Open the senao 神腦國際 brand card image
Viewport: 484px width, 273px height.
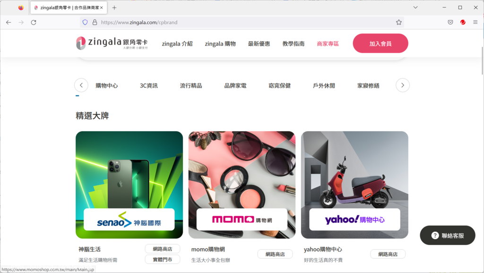tap(130, 185)
